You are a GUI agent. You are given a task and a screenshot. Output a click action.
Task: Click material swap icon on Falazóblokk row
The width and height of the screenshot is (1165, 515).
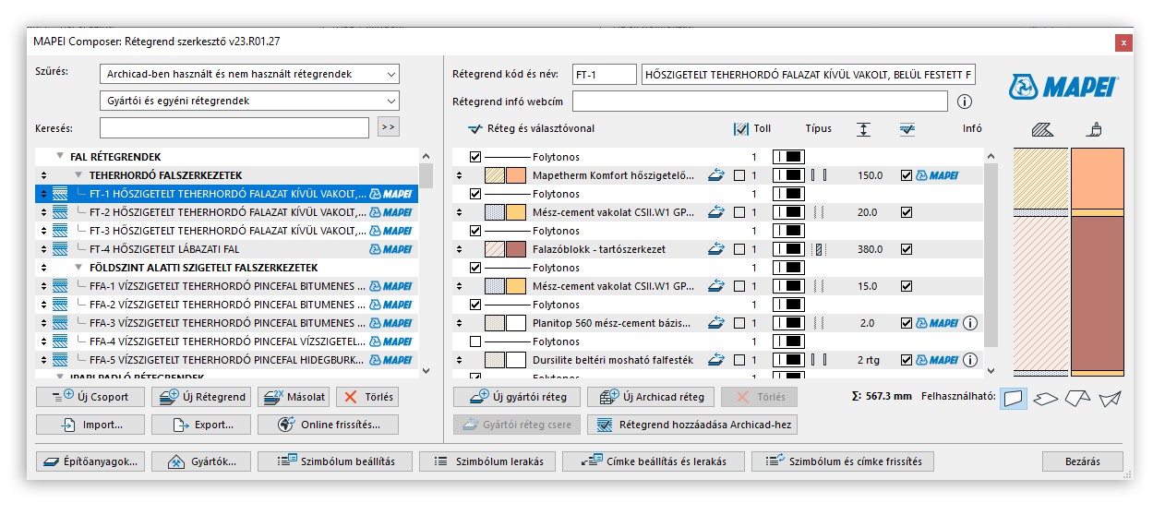pos(715,249)
